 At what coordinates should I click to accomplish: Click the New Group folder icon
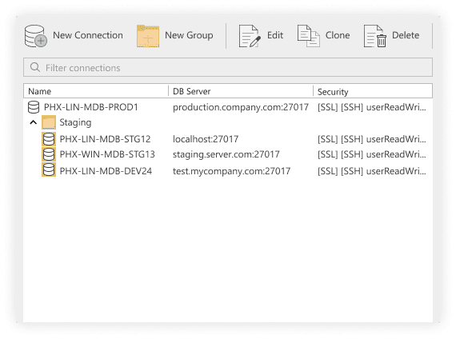[148, 36]
